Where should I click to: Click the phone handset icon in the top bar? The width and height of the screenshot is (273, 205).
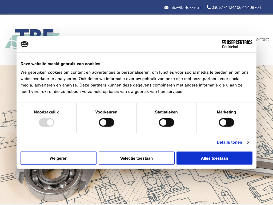point(208,7)
